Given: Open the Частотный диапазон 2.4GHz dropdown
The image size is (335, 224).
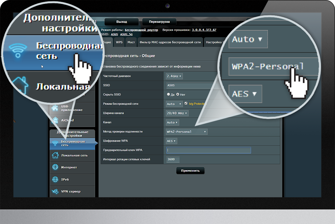Looking at the screenshot, I should [175, 76].
